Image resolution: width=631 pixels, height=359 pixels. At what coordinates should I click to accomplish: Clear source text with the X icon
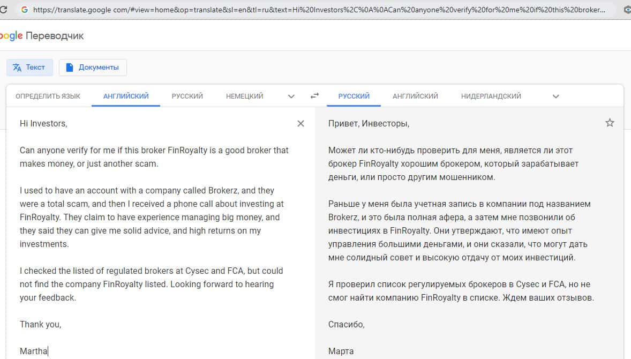[301, 124]
